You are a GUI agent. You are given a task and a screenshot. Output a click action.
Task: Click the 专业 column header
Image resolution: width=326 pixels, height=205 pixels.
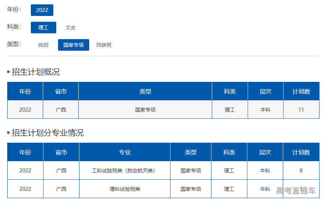pos(125,152)
